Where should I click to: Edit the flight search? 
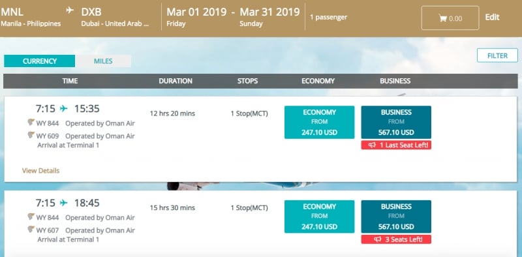[x=492, y=18]
